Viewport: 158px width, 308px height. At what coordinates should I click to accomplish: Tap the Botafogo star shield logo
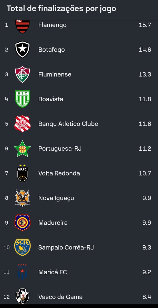(23, 50)
